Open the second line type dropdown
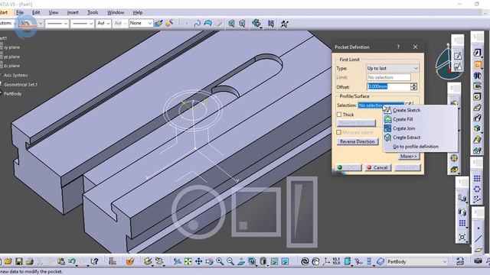Screen dimensions: 490x275 point(82,23)
